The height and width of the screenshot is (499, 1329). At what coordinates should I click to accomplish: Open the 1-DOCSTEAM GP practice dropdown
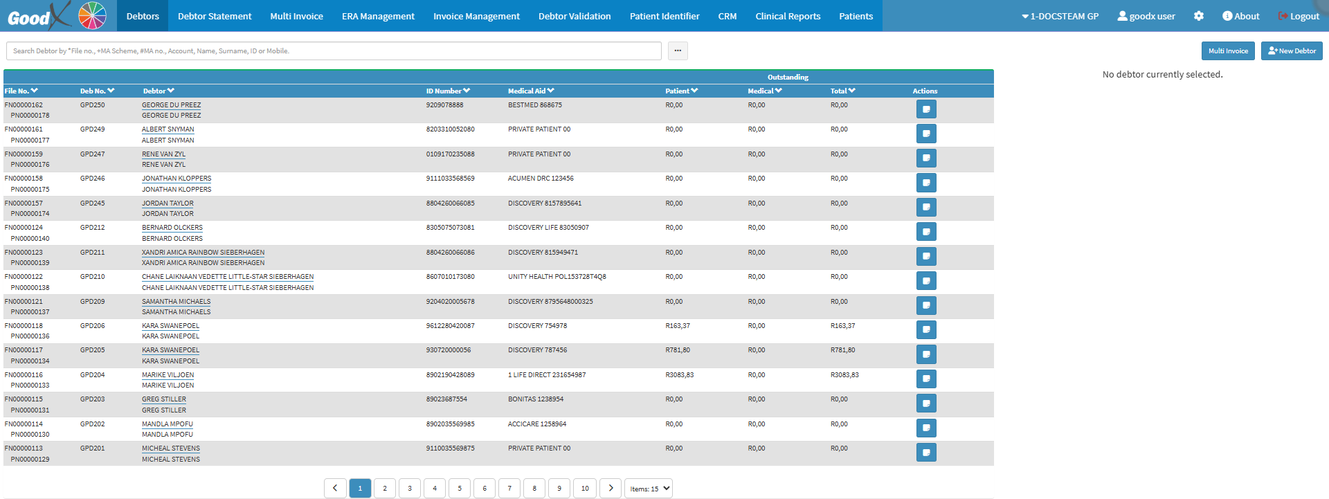point(1060,16)
